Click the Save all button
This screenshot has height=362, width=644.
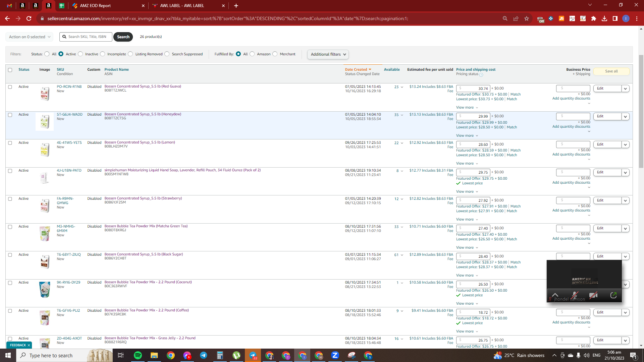pos(611,71)
